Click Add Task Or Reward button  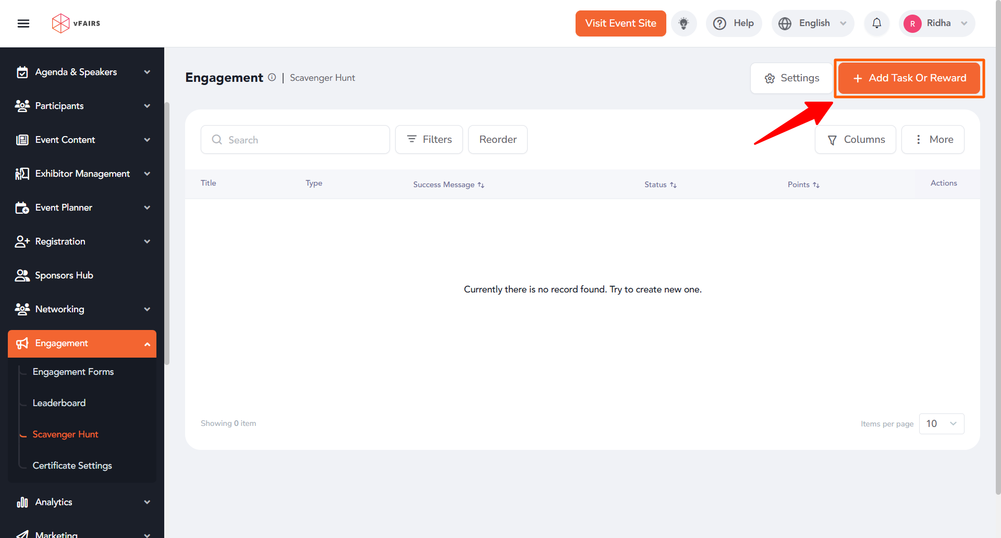(x=909, y=78)
